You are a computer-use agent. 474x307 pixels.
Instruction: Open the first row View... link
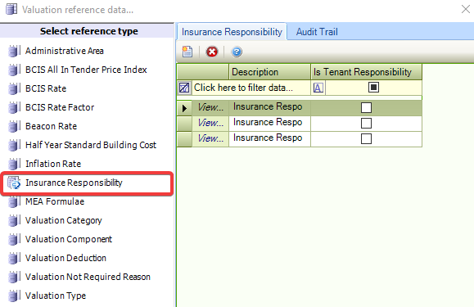(210, 107)
